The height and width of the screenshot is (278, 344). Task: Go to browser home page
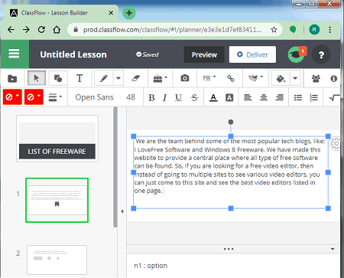click(57, 30)
